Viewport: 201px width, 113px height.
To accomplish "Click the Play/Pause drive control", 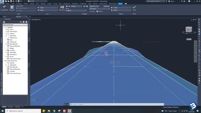I will point(62,8).
